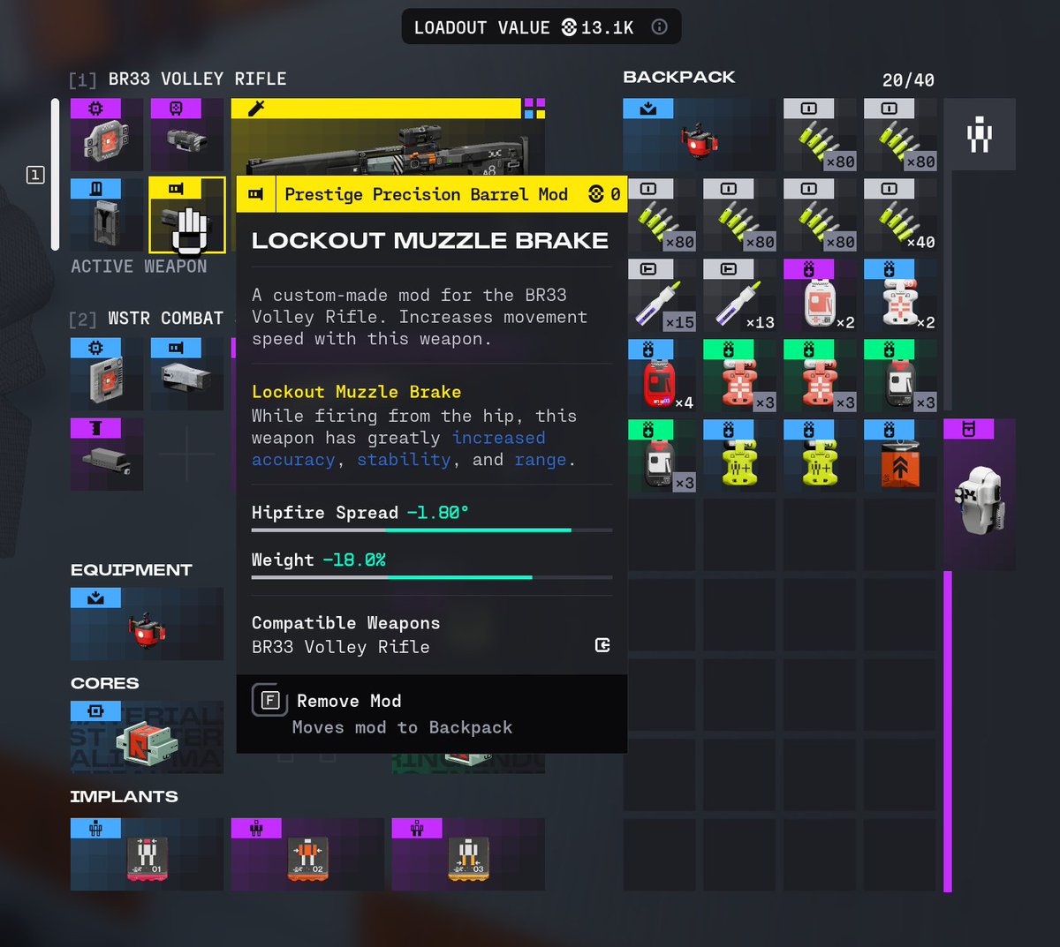The image size is (1060, 947).
Task: Click the four-color rarity squares on the rifle card
Action: click(x=534, y=108)
